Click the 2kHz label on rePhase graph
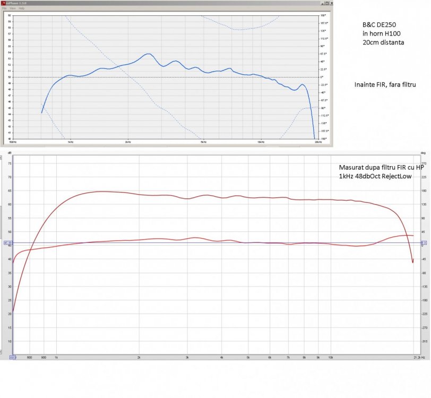This screenshot has width=431, height=398. pyautogui.click(x=128, y=142)
